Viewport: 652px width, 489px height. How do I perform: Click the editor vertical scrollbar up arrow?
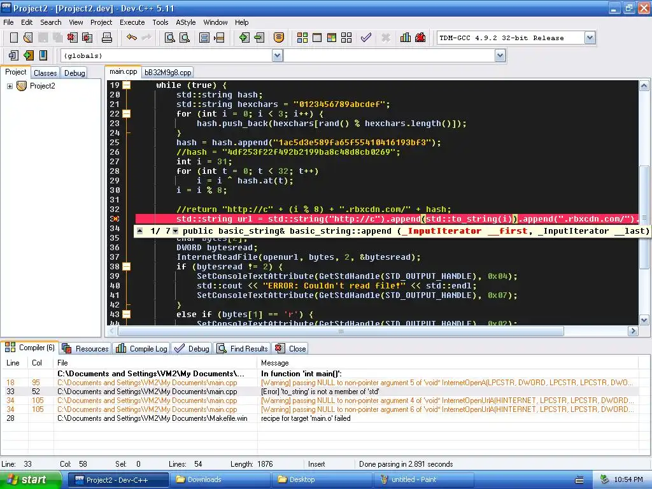[x=644, y=86]
